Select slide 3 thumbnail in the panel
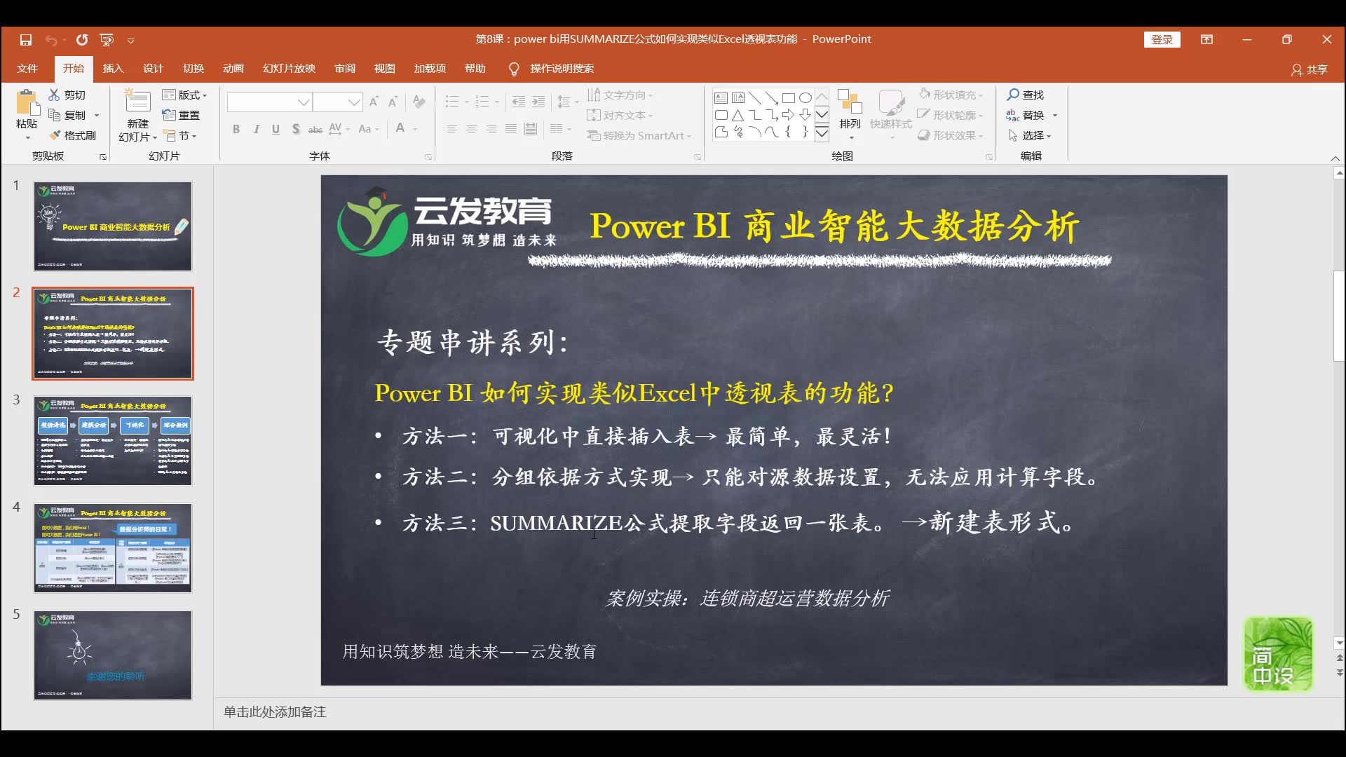 click(112, 440)
